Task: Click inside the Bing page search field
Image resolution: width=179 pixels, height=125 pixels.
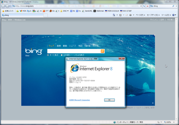Action: (74, 51)
